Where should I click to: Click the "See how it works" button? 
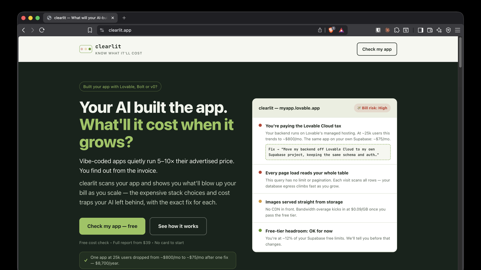tap(178, 226)
